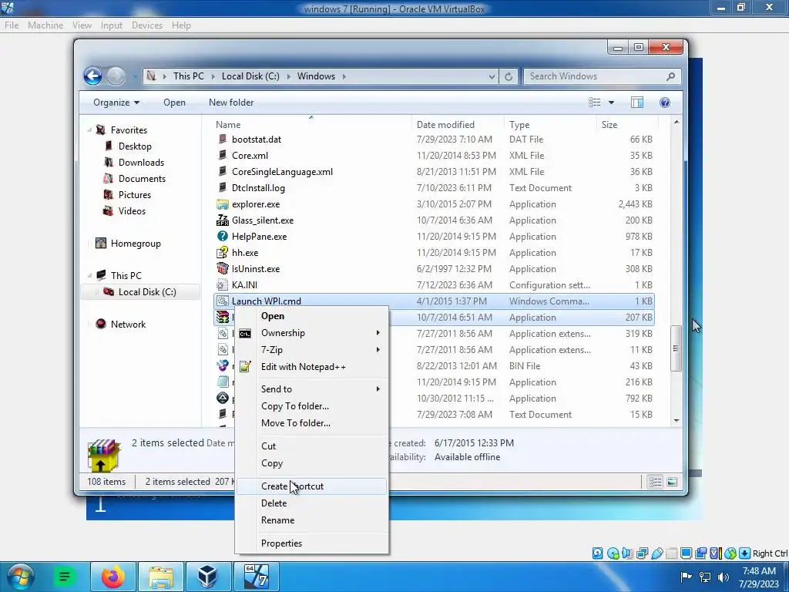Open VirtualBox View menu
Image resolution: width=789 pixels, height=592 pixels.
pos(82,25)
